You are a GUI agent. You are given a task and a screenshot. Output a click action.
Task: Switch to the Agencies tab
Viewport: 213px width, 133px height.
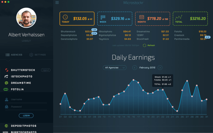tap(14, 55)
